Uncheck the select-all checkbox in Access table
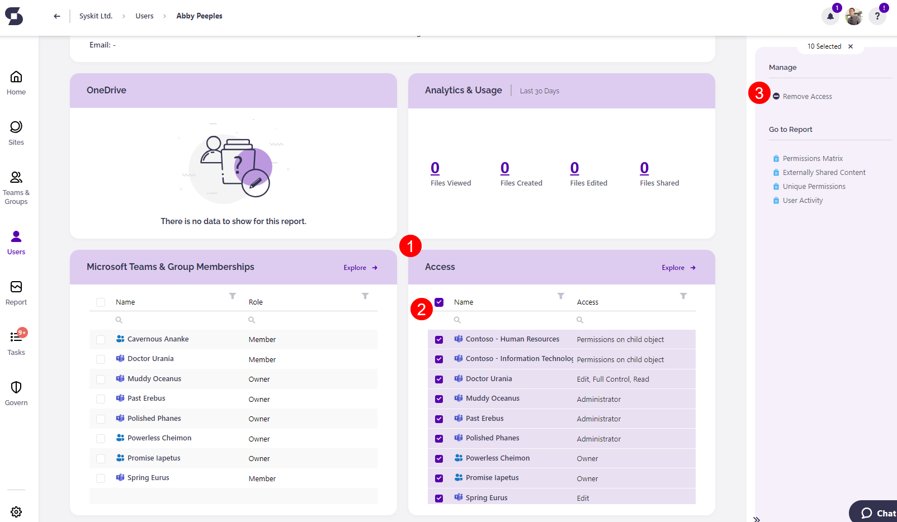The image size is (897, 522). pyautogui.click(x=439, y=302)
